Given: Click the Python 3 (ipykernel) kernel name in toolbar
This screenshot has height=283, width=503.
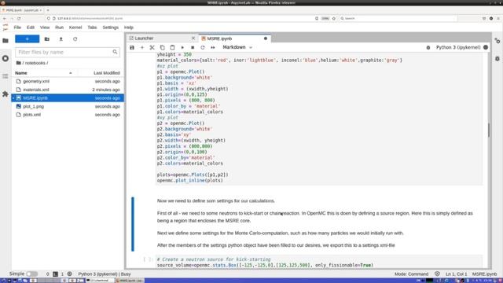Looking at the screenshot, I should point(458,47).
